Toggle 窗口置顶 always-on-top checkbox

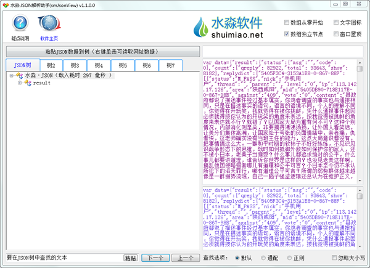335,34
